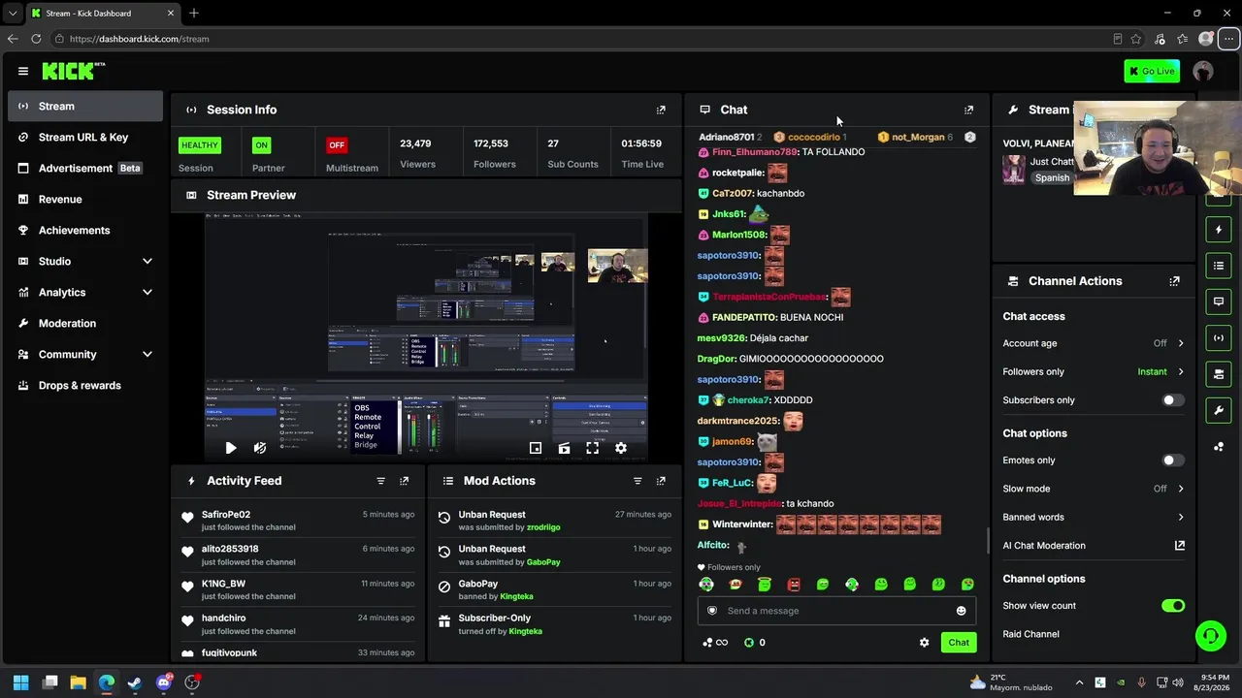
Task: Open the profile avatar menu
Action: 1203,71
